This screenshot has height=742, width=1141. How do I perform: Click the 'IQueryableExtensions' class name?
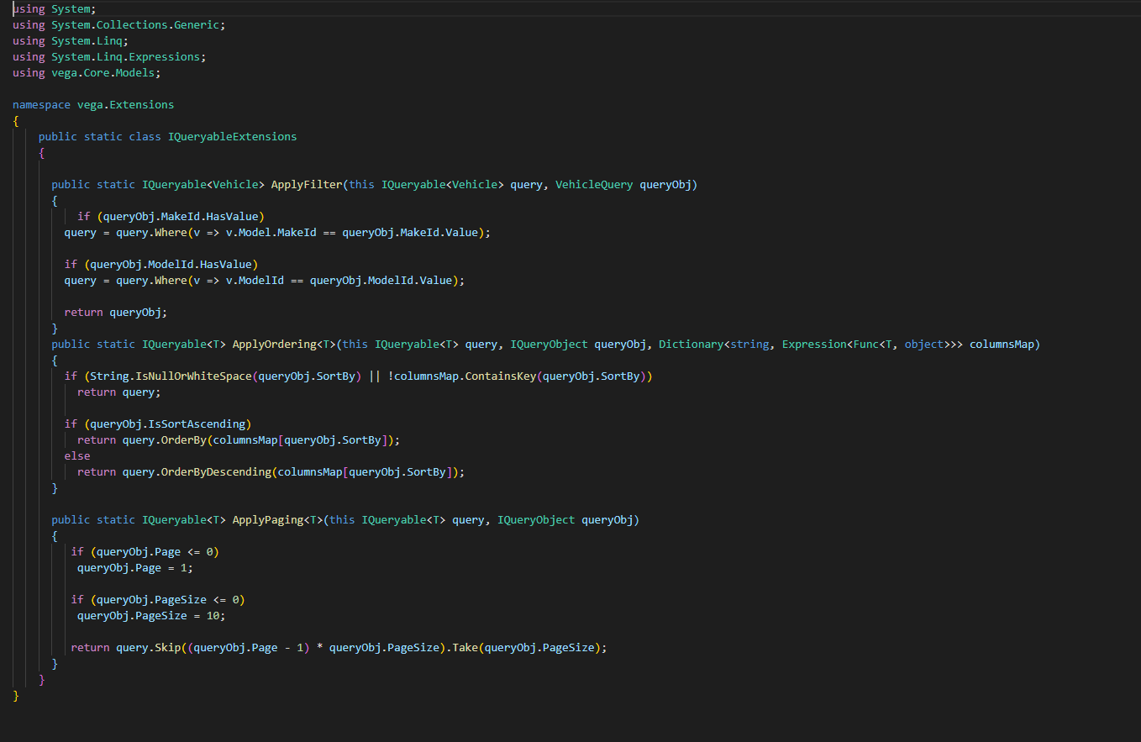[x=232, y=136]
